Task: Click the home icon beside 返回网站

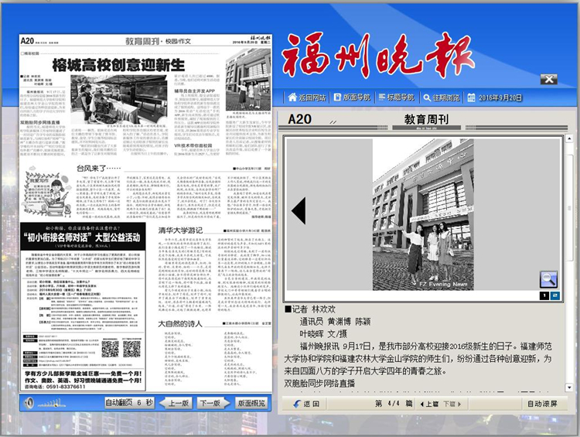Action: pos(292,97)
